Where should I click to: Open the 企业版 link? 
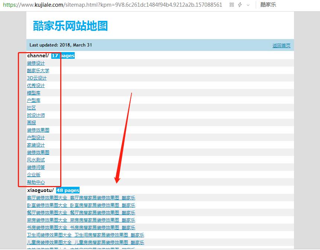34,175
